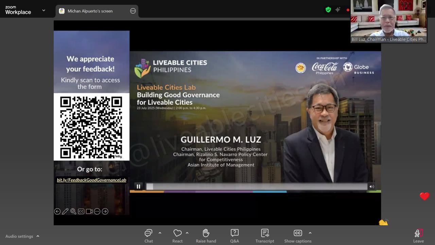
Task: Open the Q&A panel
Action: (234, 236)
